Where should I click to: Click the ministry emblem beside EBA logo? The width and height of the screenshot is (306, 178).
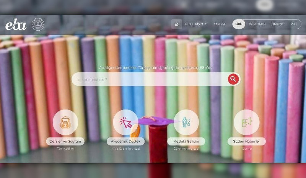click(x=38, y=24)
